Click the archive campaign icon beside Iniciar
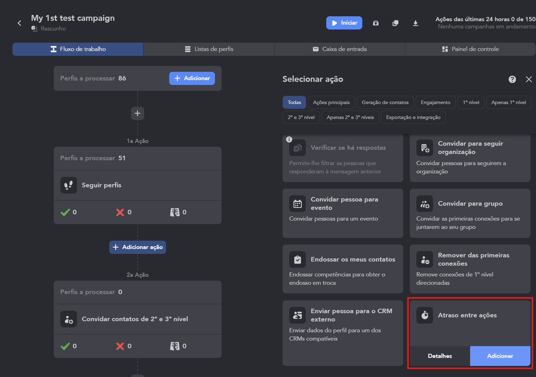536x377 pixels. [x=376, y=23]
